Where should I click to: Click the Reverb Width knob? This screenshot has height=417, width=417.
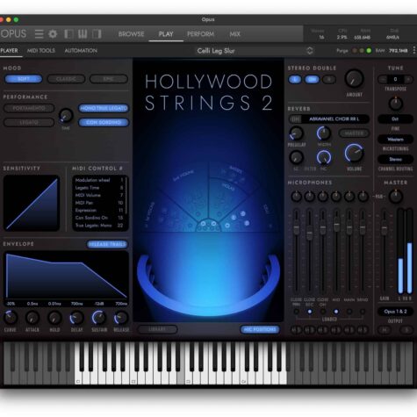[324, 133]
